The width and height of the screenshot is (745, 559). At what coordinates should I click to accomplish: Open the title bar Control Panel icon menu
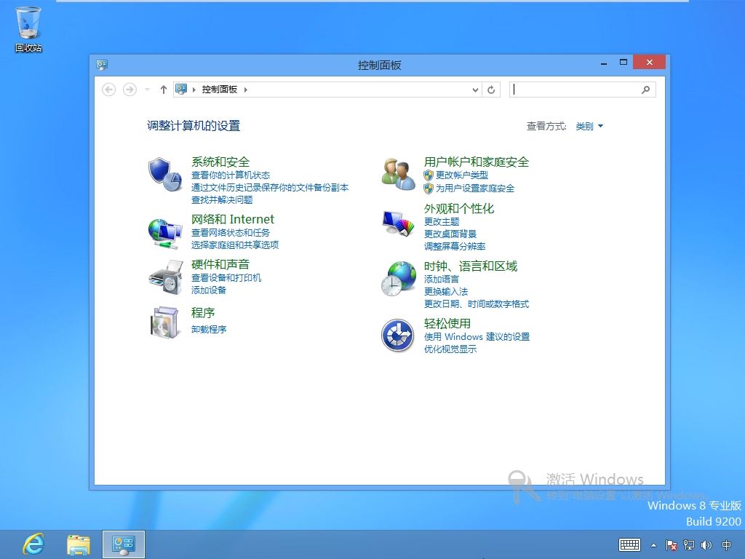click(x=102, y=64)
